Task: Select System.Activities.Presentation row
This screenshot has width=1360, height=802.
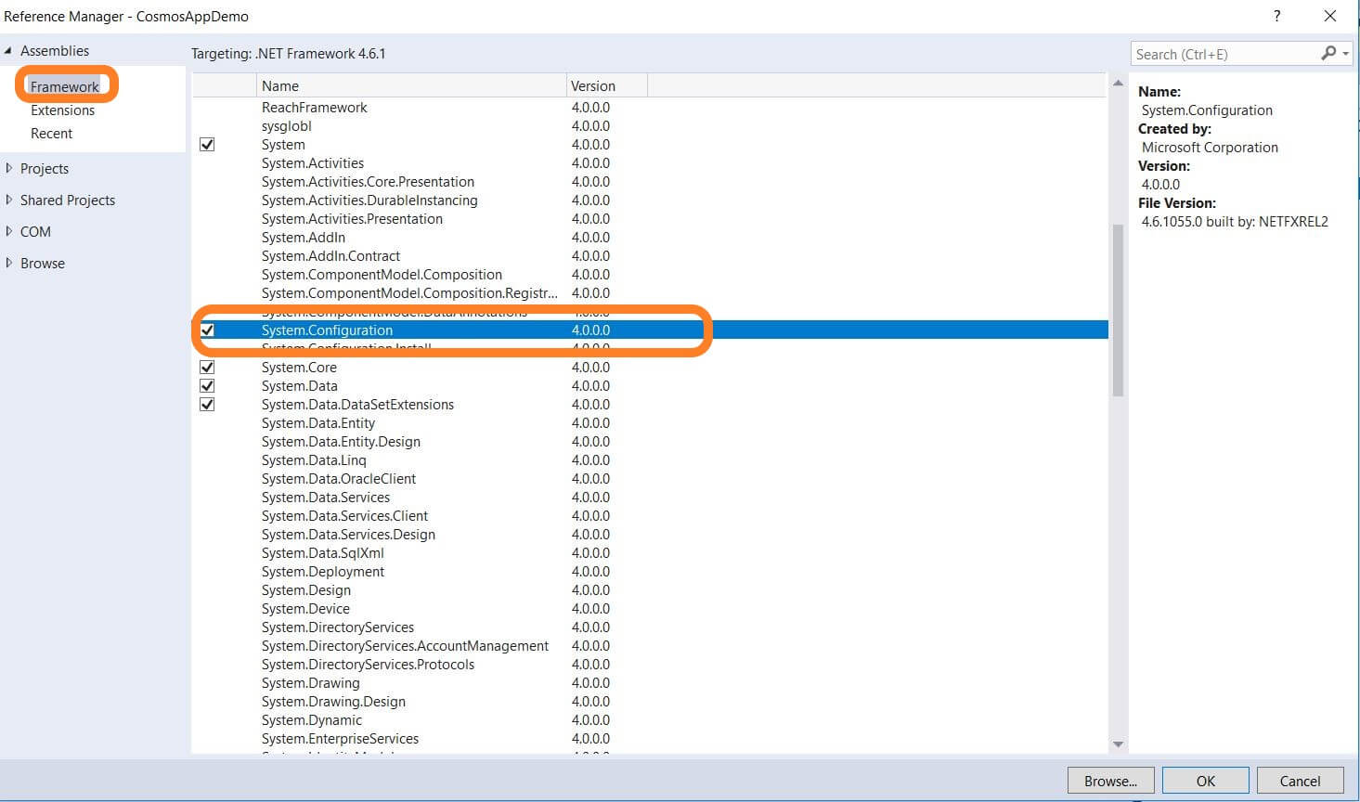Action: point(650,219)
